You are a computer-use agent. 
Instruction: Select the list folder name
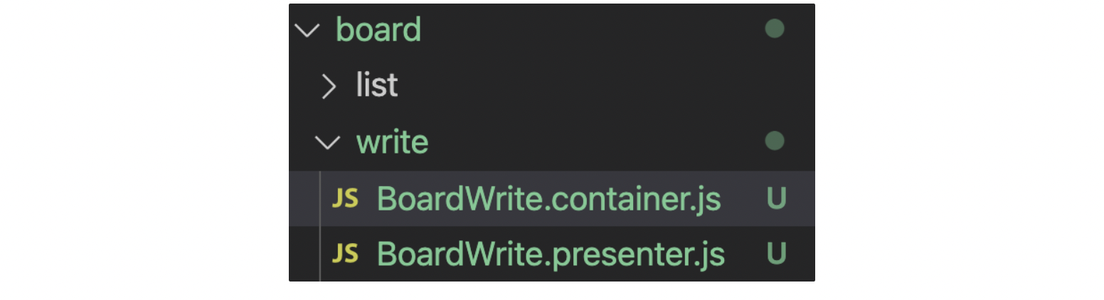click(377, 85)
